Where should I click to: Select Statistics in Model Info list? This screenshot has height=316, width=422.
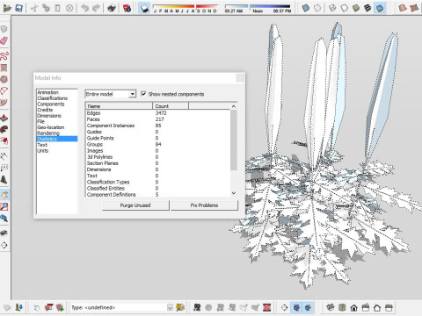coord(57,139)
